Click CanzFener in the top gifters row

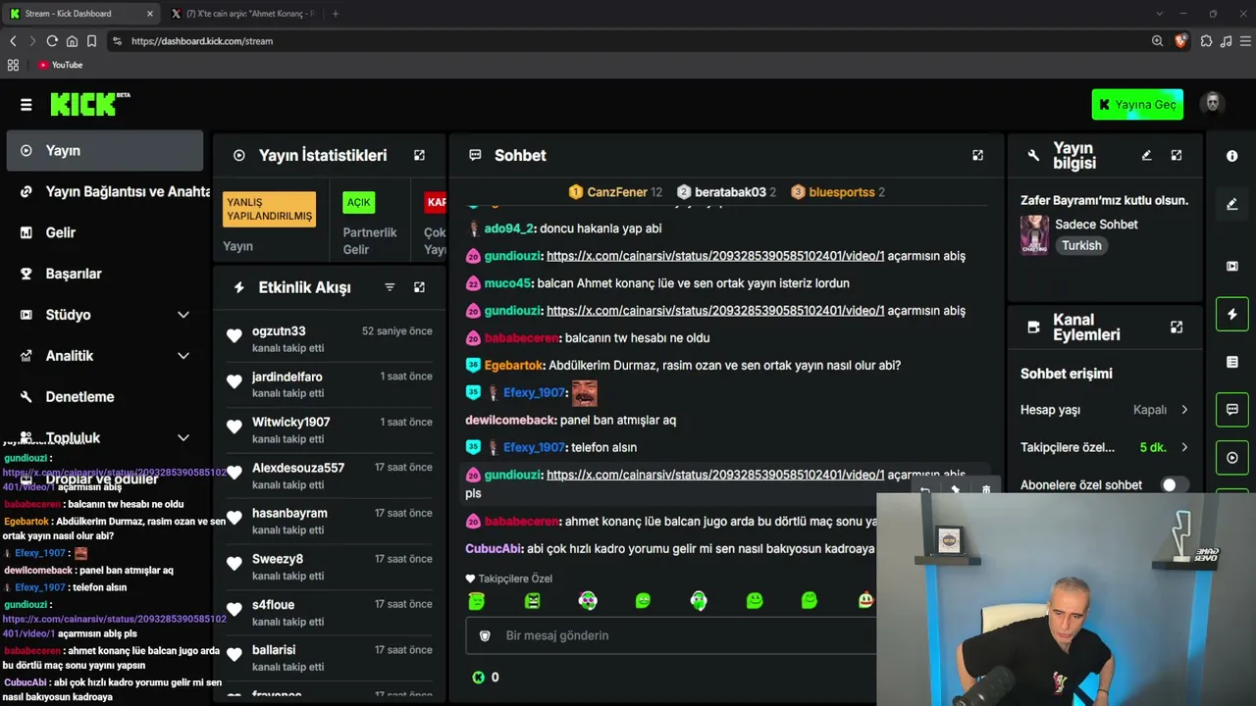(616, 192)
